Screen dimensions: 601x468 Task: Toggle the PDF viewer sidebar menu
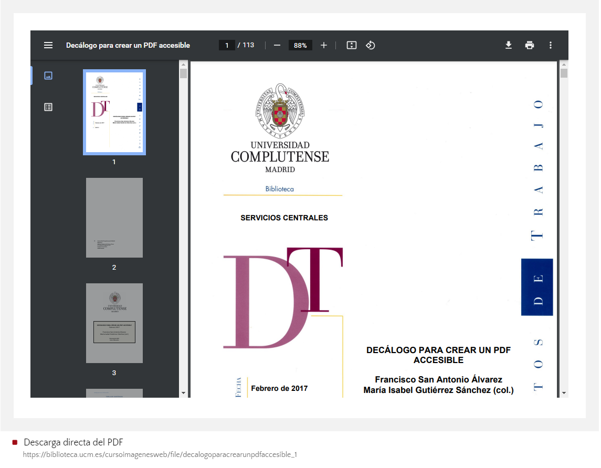click(x=48, y=45)
